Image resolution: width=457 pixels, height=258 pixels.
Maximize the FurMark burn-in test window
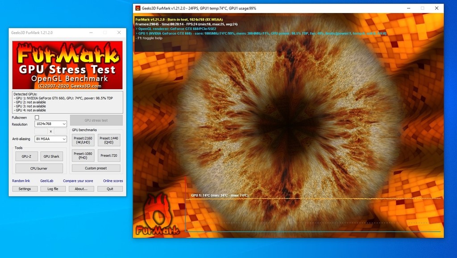coord(422,8)
